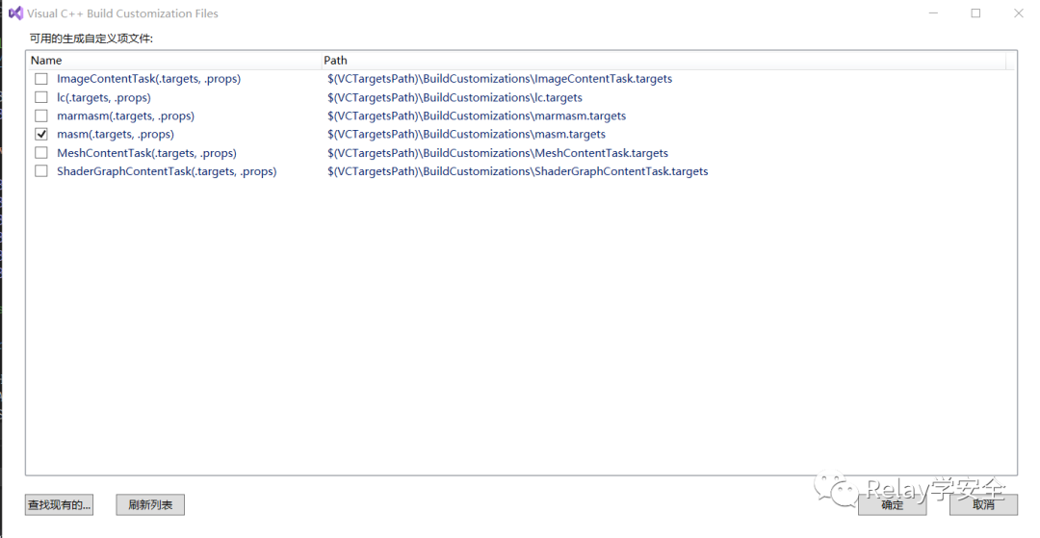Sort by the Name column header
1040x538 pixels.
(x=173, y=61)
